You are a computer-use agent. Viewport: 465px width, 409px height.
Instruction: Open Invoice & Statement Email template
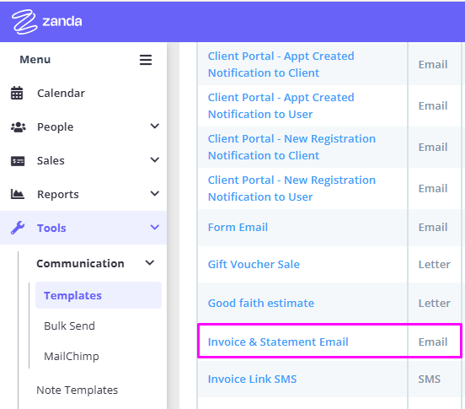(x=278, y=342)
